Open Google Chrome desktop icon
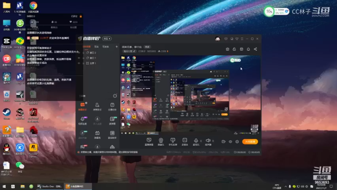 33,7
